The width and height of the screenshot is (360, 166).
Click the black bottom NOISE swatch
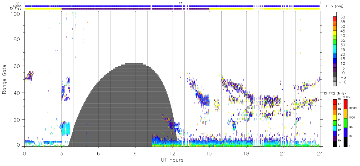tap(345, 141)
